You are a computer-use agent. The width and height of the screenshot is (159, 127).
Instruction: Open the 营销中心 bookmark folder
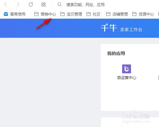(x=48, y=14)
